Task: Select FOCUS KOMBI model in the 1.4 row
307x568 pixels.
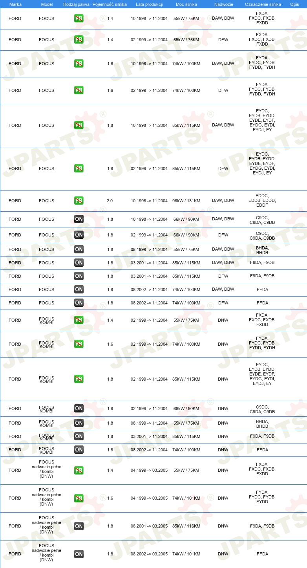Action: pyautogui.click(x=47, y=321)
